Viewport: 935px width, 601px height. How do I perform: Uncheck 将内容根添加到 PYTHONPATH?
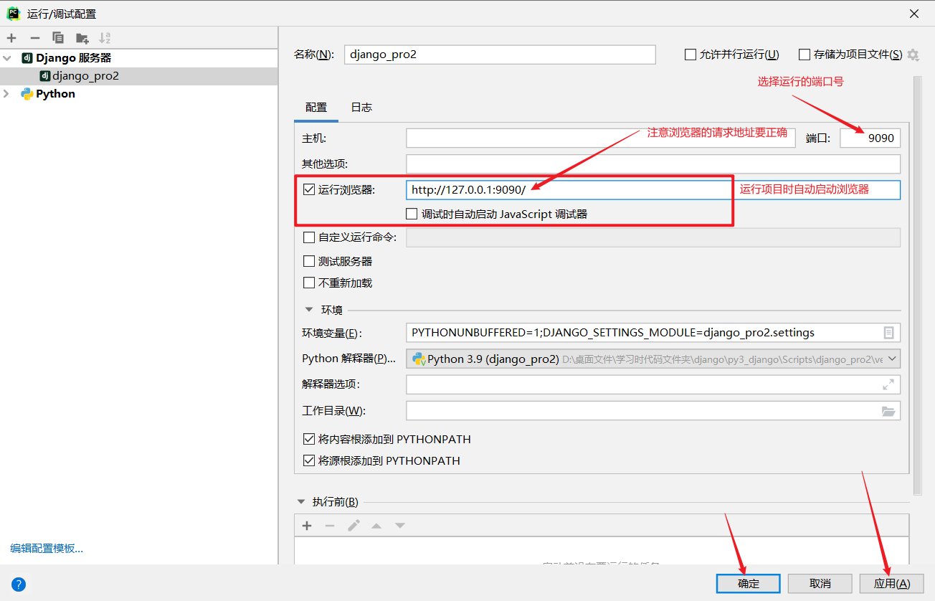[x=309, y=439]
